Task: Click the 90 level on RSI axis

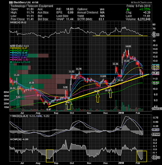Action: tap(154, 25)
